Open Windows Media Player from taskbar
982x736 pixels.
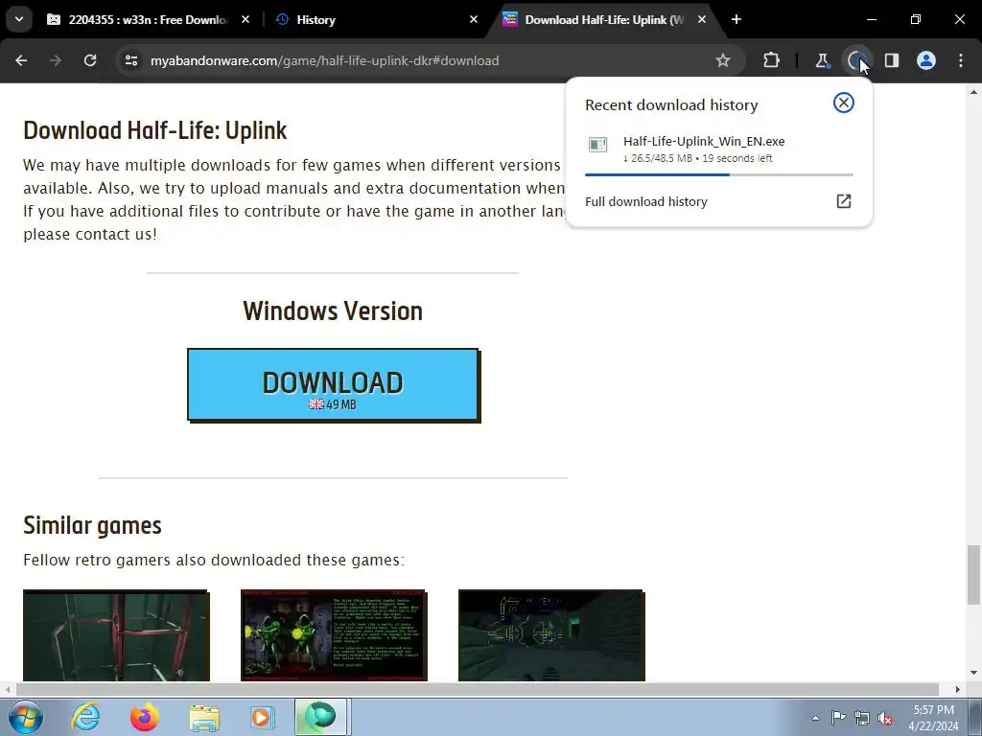[x=263, y=717]
